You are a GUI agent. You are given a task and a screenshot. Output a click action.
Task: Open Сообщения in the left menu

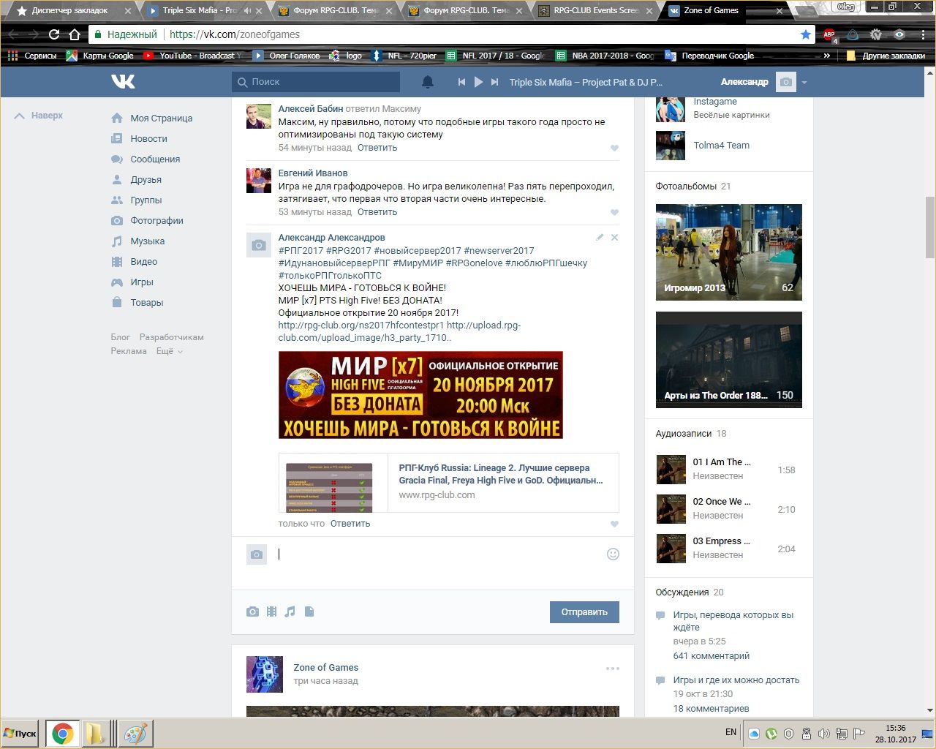154,159
